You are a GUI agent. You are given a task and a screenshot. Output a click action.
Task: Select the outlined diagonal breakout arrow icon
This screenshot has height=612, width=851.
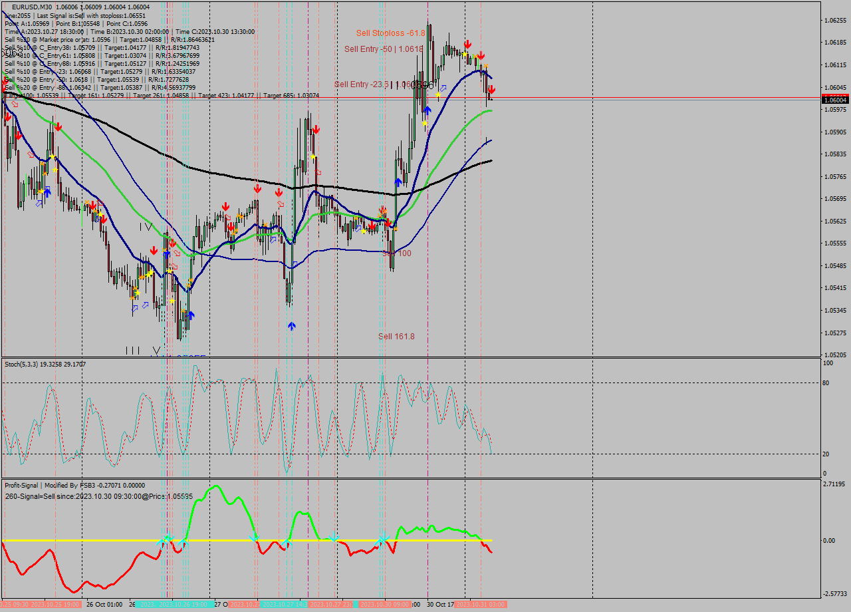(443, 88)
